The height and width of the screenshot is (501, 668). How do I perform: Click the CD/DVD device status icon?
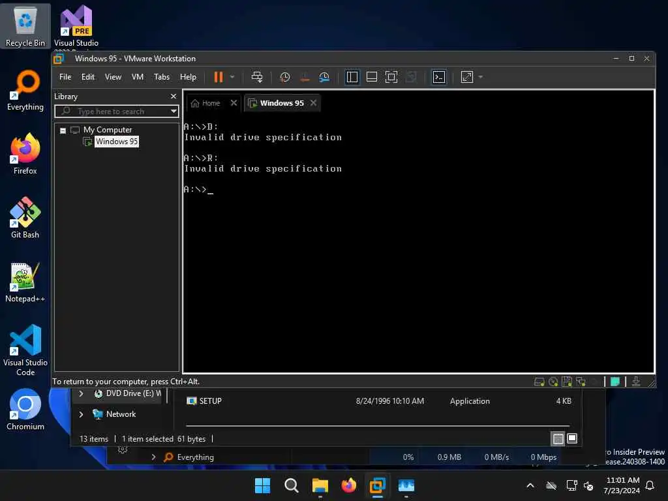click(x=553, y=382)
